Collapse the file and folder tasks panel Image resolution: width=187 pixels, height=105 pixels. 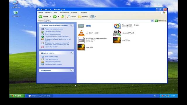coord(72,25)
